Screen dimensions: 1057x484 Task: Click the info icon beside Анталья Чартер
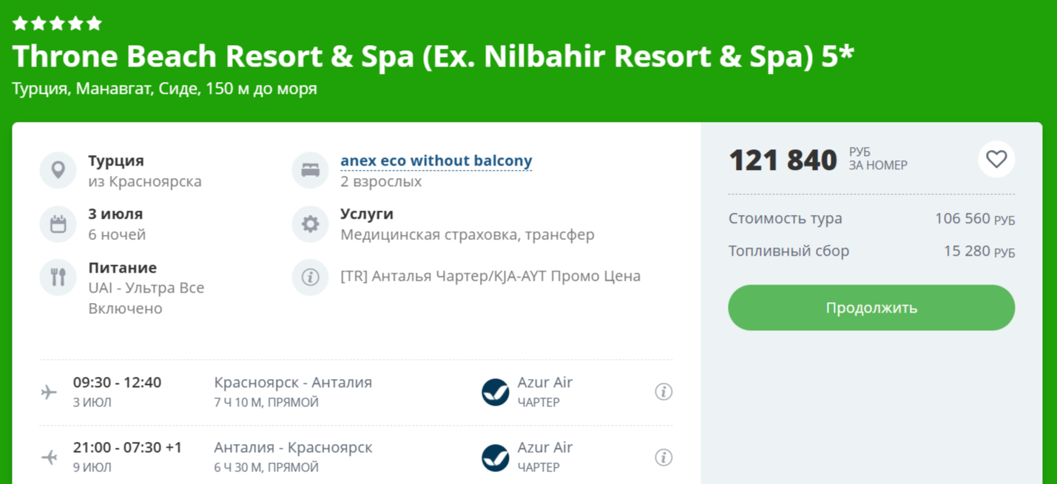(x=310, y=277)
